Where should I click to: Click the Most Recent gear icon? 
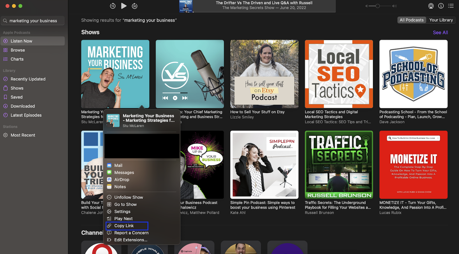(5, 135)
